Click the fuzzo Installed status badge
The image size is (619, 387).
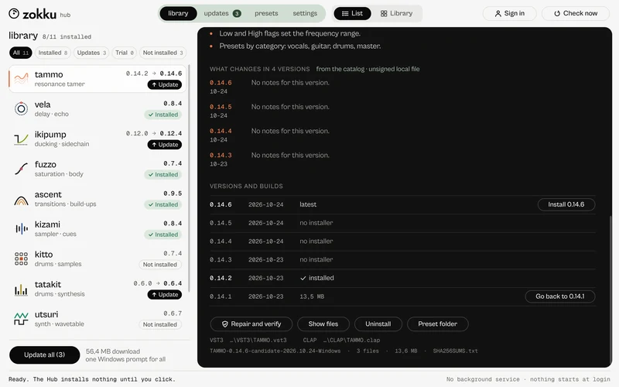pyautogui.click(x=163, y=175)
